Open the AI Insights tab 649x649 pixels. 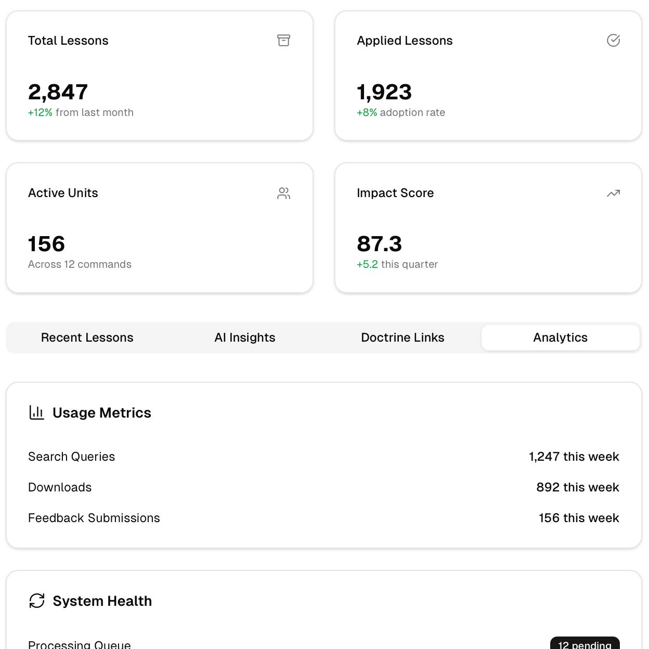click(x=244, y=338)
